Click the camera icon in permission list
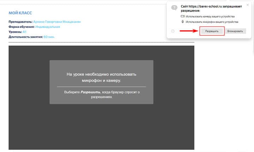Screen dimensions: 254x152 click(183, 16)
